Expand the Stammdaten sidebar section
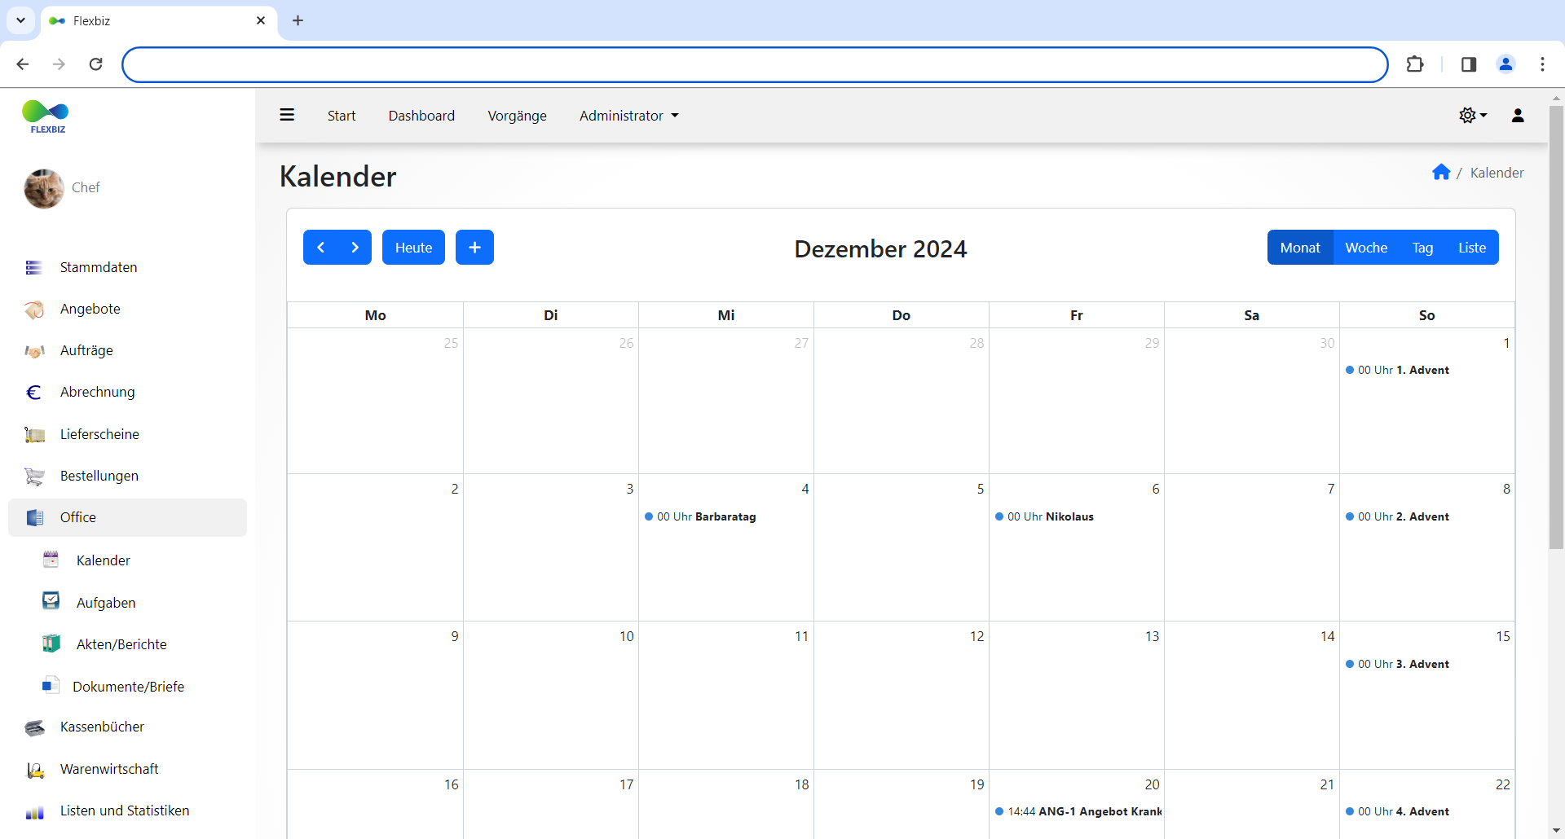Image resolution: width=1565 pixels, height=839 pixels. (x=127, y=267)
